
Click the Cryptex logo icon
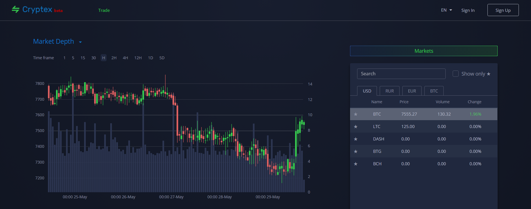16,10
